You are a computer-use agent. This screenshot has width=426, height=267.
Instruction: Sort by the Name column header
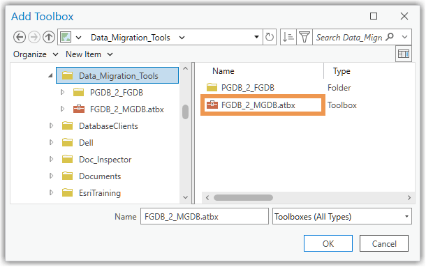pyautogui.click(x=223, y=71)
